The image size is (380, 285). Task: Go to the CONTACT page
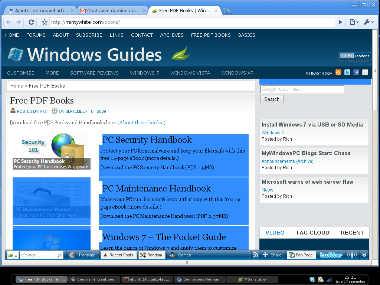[142, 35]
